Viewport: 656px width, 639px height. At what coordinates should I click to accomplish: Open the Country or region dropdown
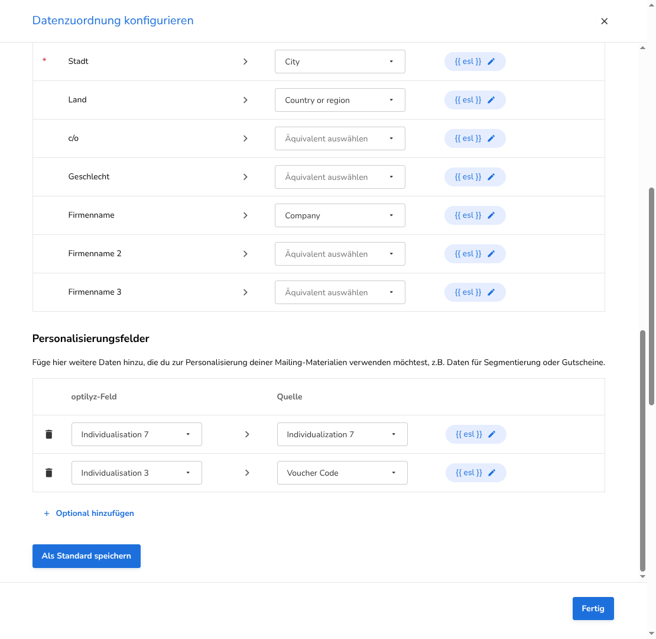(340, 100)
